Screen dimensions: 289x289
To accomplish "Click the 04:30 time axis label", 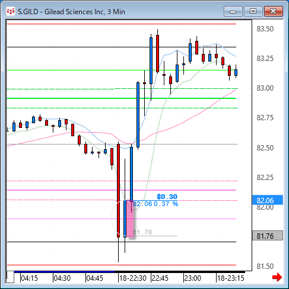I will tap(62, 278).
